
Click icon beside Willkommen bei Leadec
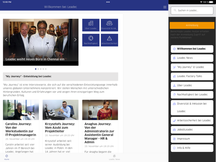(174, 49)
